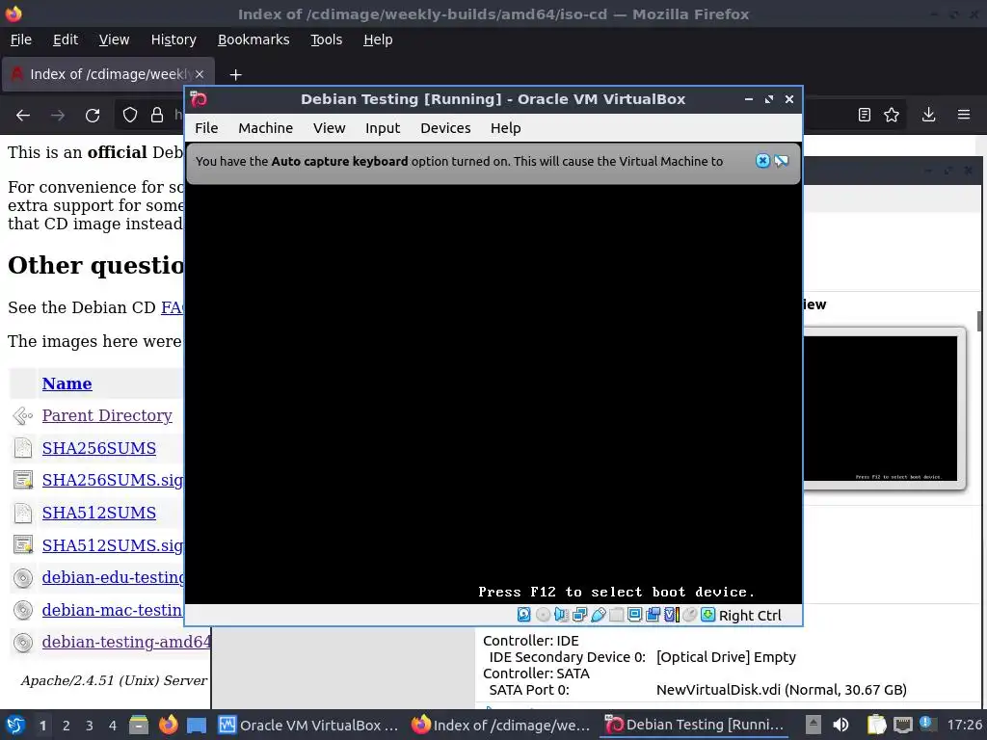987x740 pixels.
Task: Toggle Firefox reader view icon
Action: (x=865, y=115)
